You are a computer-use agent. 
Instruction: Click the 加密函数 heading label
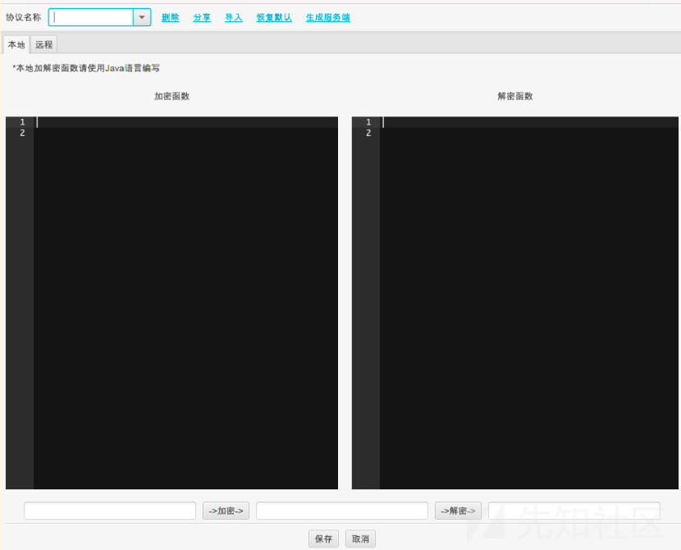172,96
